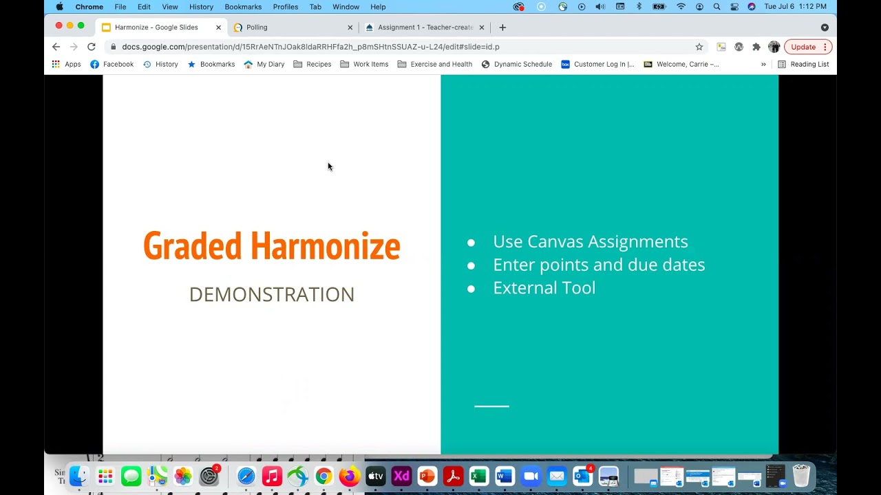Image resolution: width=881 pixels, height=495 pixels.
Task: Close the Assignment 1 tab
Action: pyautogui.click(x=482, y=27)
